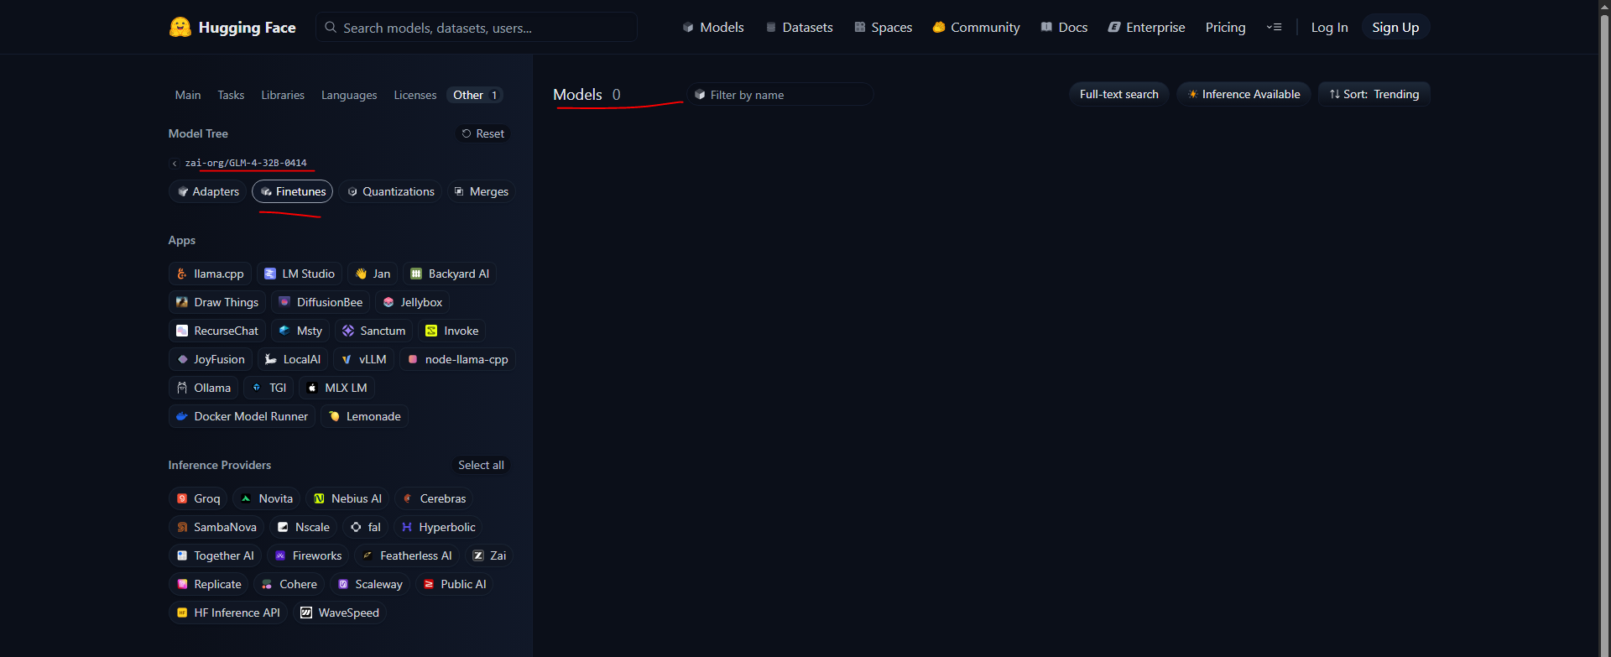Select the MLX LM app filter
The height and width of the screenshot is (657, 1611).
(336, 388)
